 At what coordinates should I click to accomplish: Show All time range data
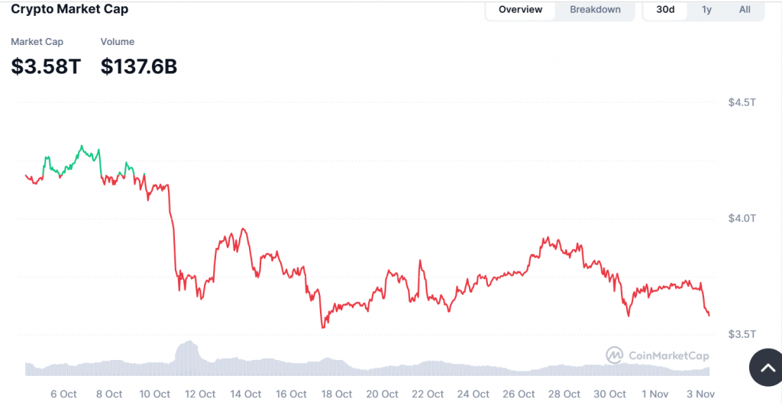[x=745, y=10]
